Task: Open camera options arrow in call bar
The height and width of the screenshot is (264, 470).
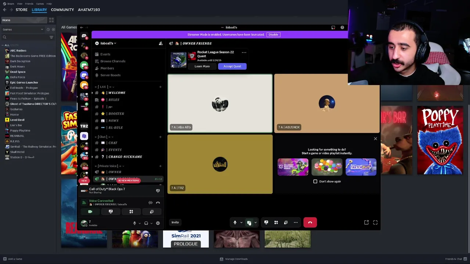Action: (x=256, y=223)
